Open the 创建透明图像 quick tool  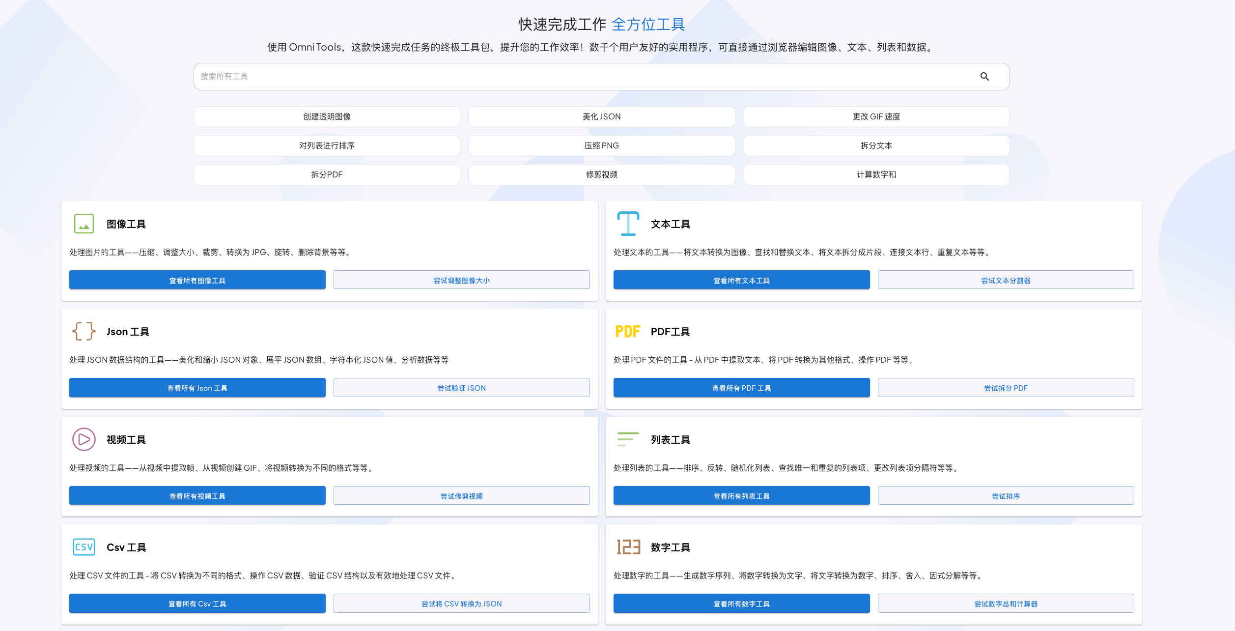327,117
